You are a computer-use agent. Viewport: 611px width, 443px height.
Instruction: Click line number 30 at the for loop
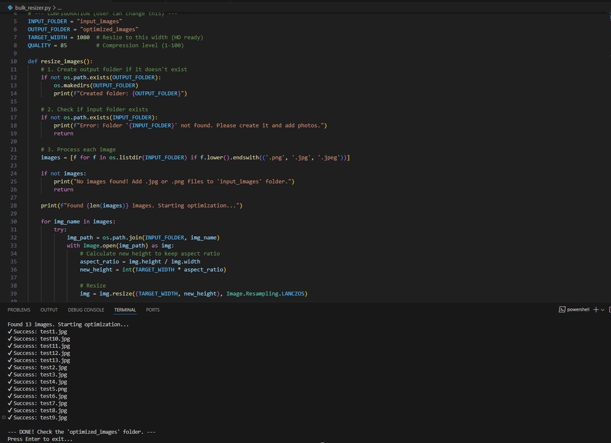[13, 221]
